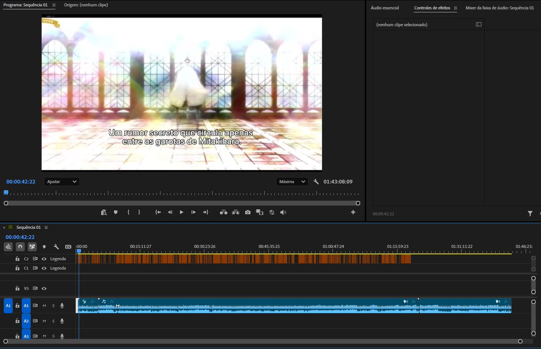The image size is (541, 349).
Task: Hide the C1 Legenda track
Action: point(44,268)
